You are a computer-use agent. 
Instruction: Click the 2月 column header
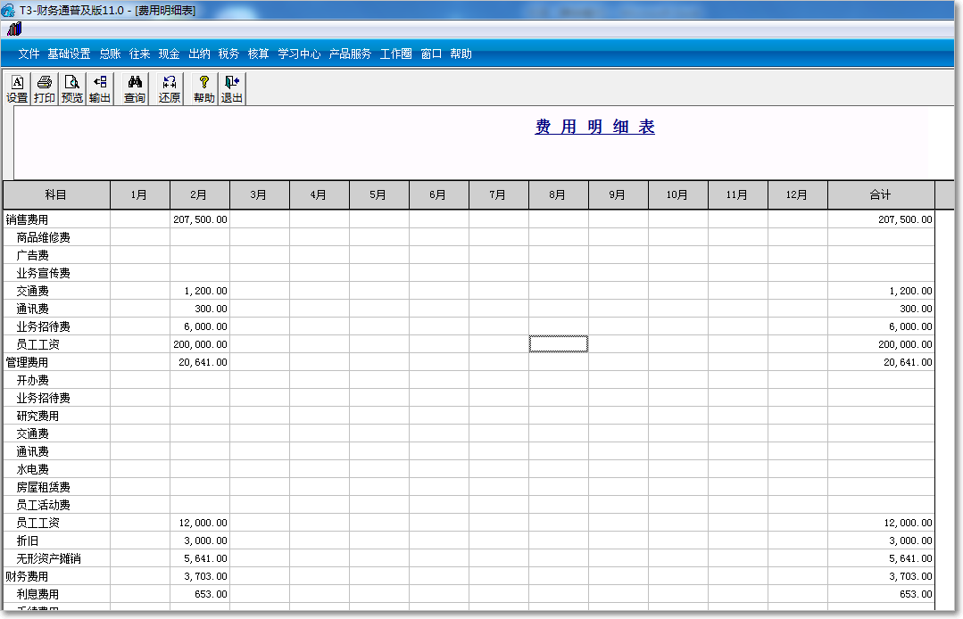(199, 194)
